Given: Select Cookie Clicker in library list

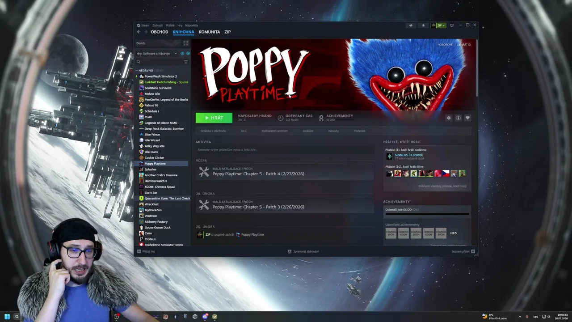Looking at the screenshot, I should [x=154, y=158].
